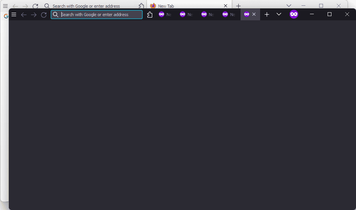Reload page in the background Firefox window
Screen dimensions: 356x210
tap(35, 6)
